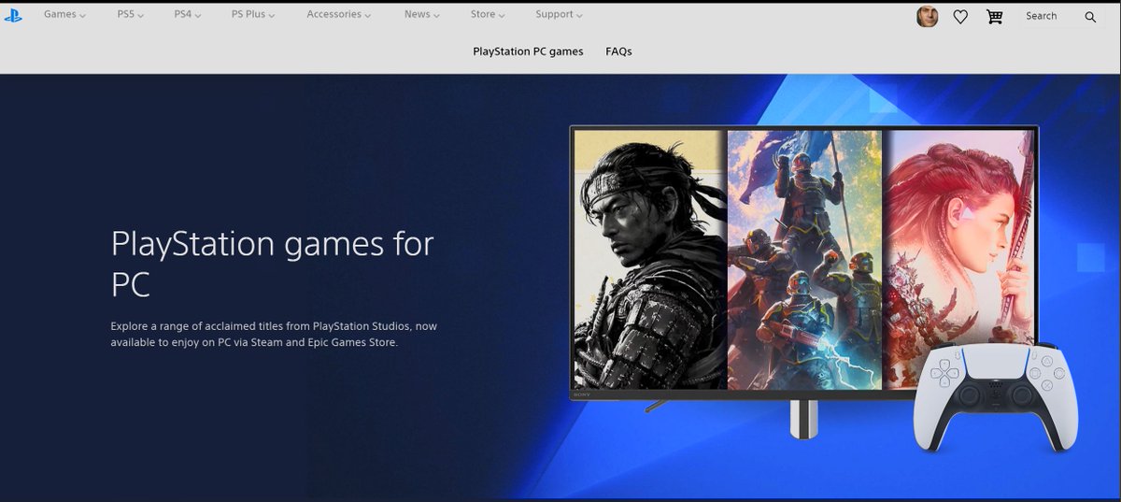Select the PlayStation PC games tab
Image resolution: width=1121 pixels, height=502 pixels.
point(528,51)
